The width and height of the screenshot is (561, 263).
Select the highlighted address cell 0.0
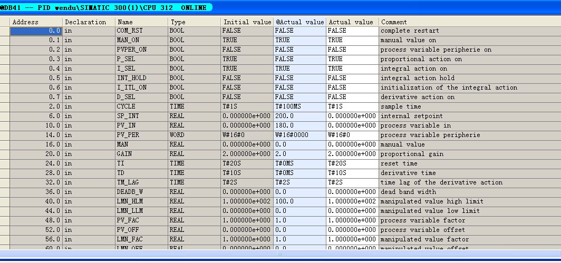(36, 31)
